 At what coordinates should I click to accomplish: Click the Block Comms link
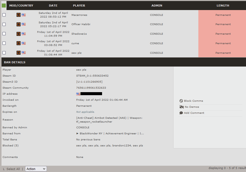pyautogui.click(x=193, y=101)
